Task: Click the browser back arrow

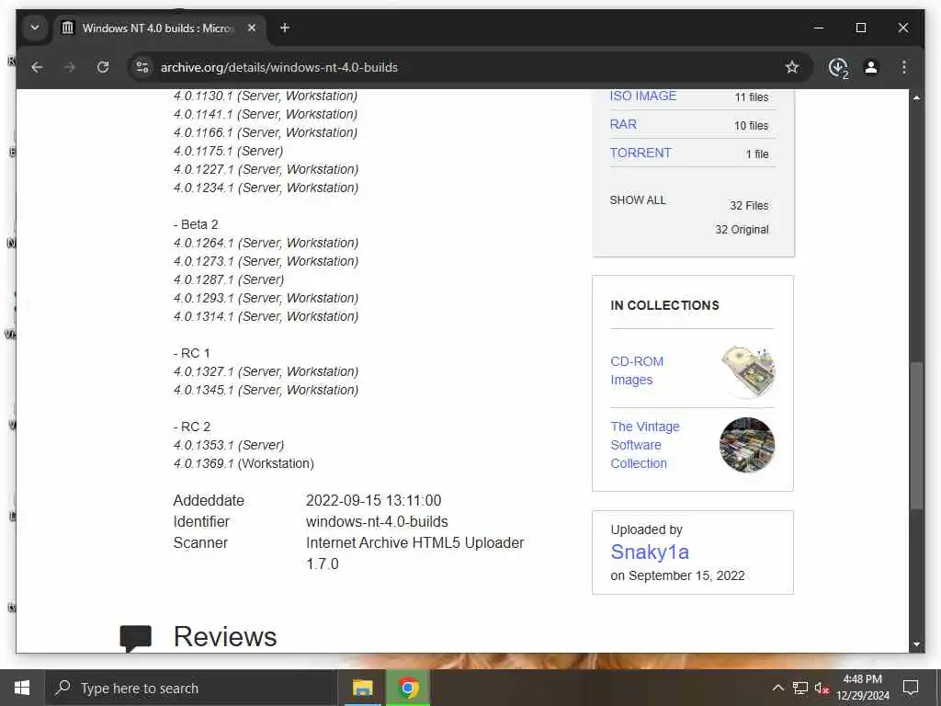Action: [37, 67]
